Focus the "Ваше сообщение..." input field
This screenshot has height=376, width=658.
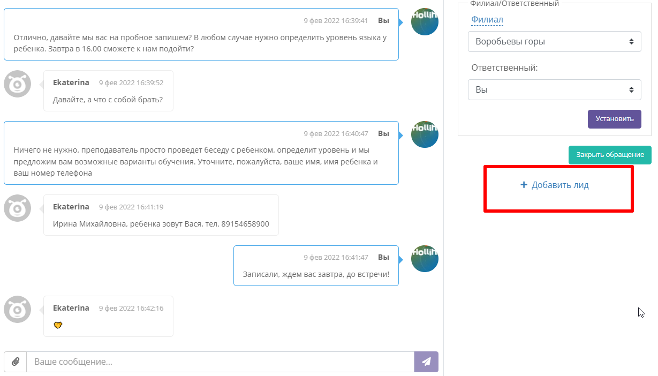pos(220,362)
